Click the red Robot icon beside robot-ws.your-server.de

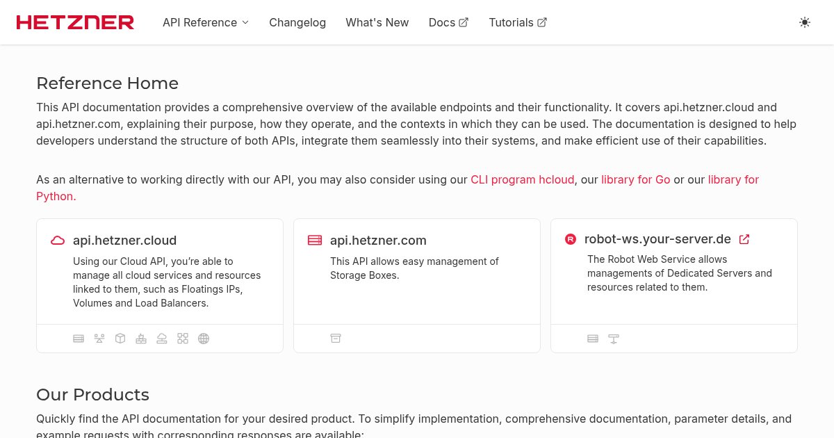pos(571,239)
